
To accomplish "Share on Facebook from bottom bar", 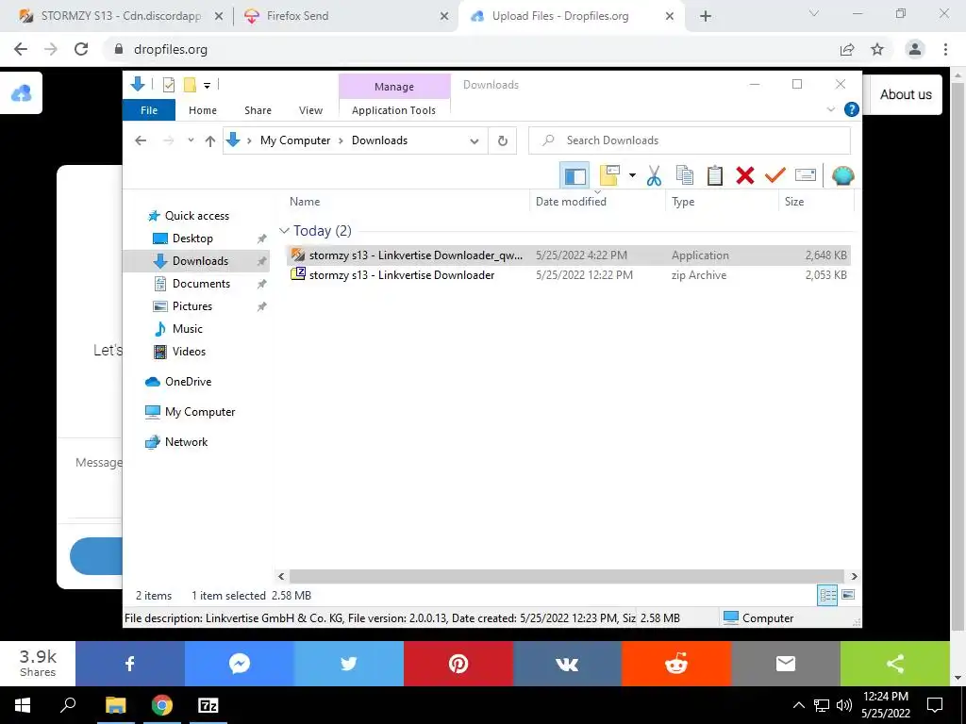I will 130,664.
